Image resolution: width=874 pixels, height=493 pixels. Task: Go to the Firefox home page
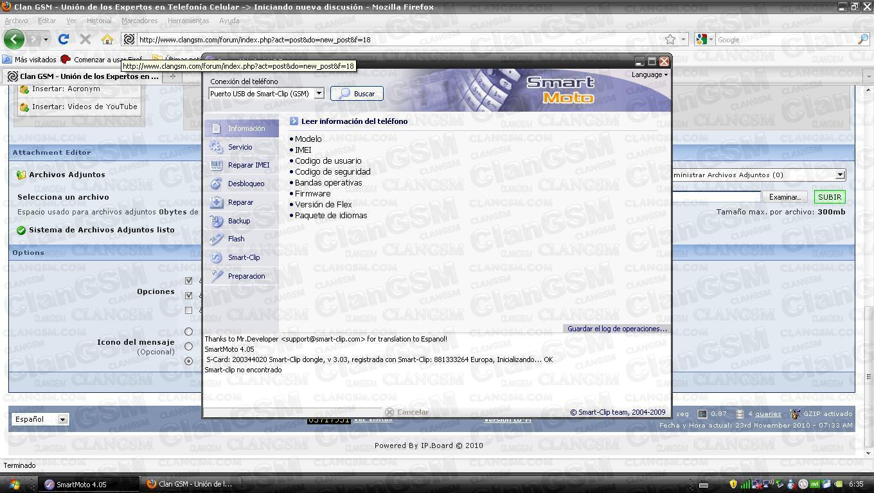107,39
